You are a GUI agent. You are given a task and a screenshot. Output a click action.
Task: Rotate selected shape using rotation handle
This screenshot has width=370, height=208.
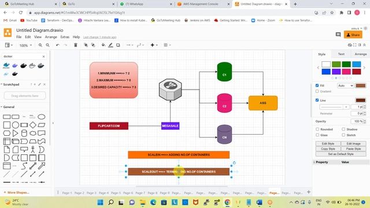click(234, 163)
